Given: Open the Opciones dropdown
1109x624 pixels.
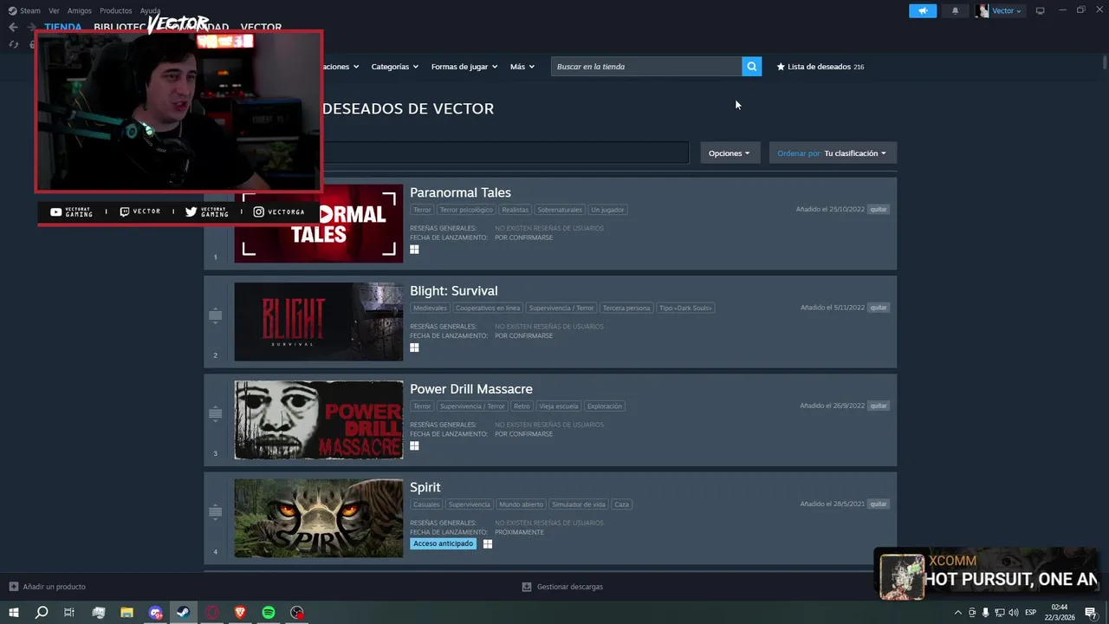Looking at the screenshot, I should 730,153.
